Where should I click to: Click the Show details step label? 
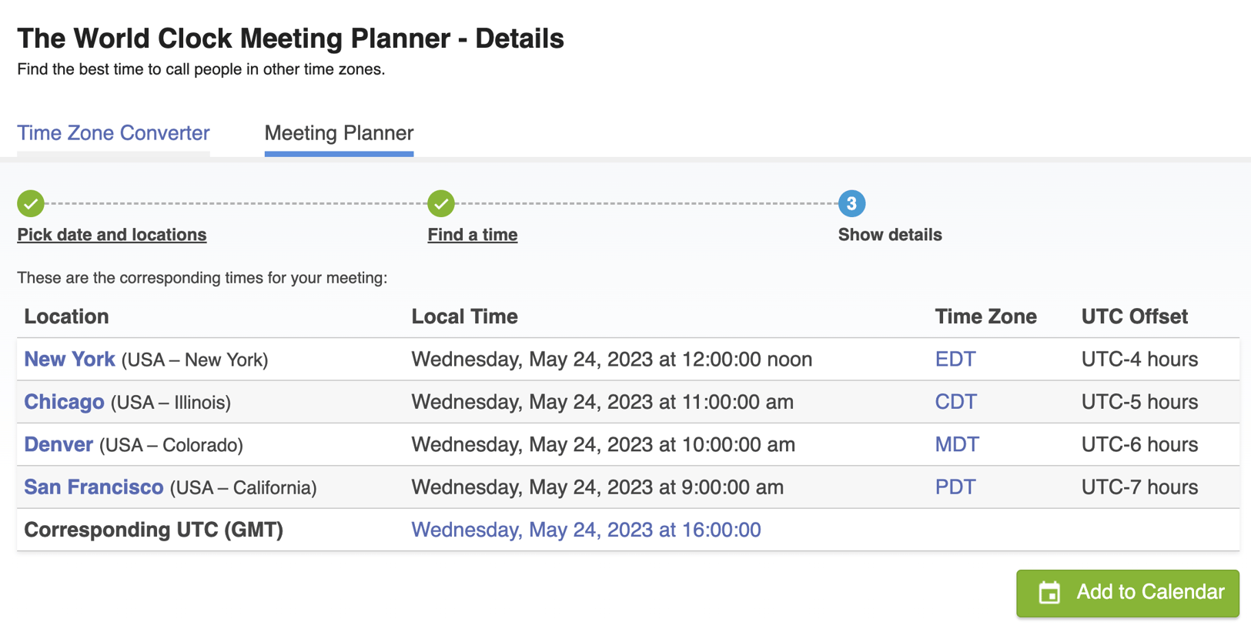(890, 235)
